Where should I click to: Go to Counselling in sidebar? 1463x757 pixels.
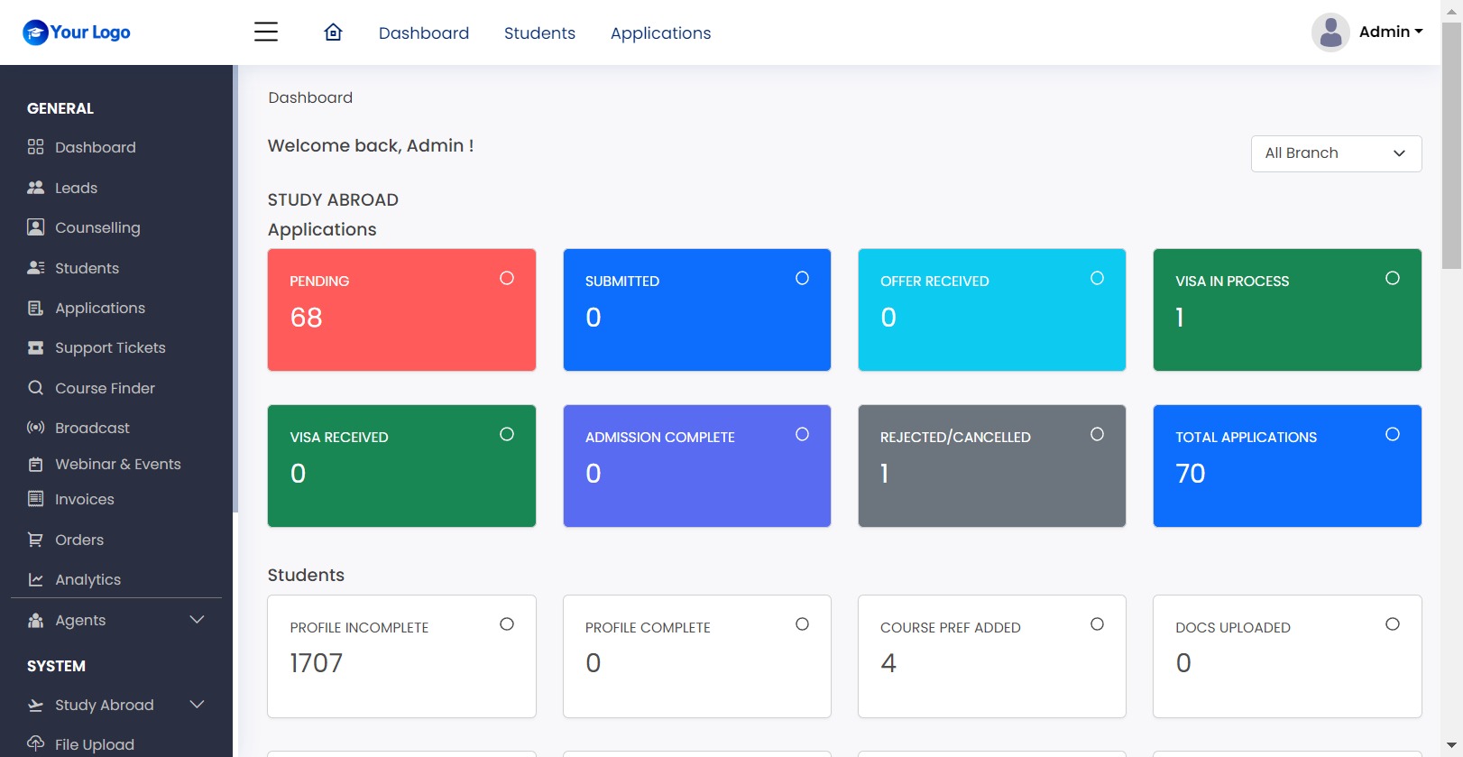97,227
